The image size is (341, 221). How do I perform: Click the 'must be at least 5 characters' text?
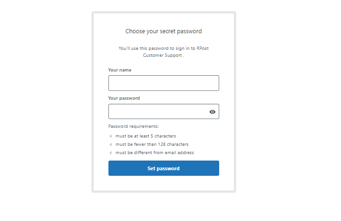pyautogui.click(x=146, y=136)
